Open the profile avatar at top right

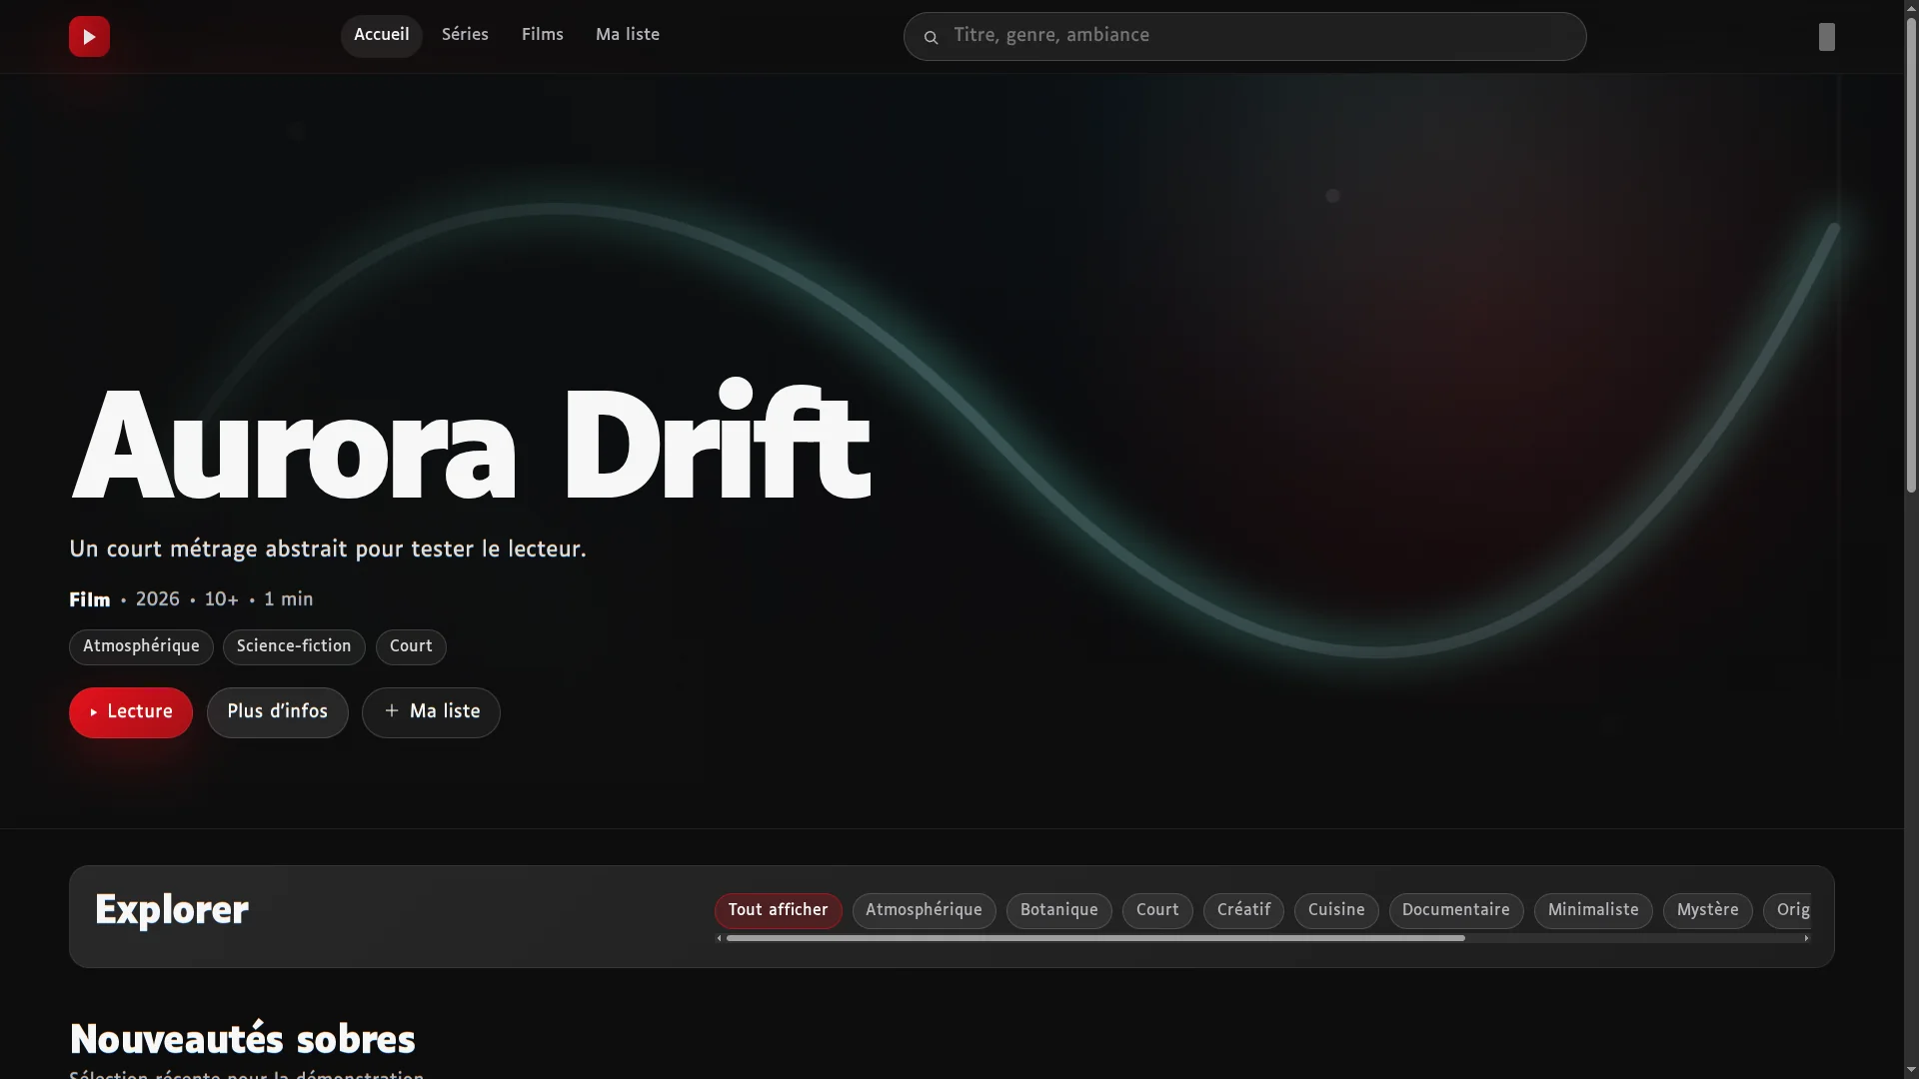(1826, 37)
